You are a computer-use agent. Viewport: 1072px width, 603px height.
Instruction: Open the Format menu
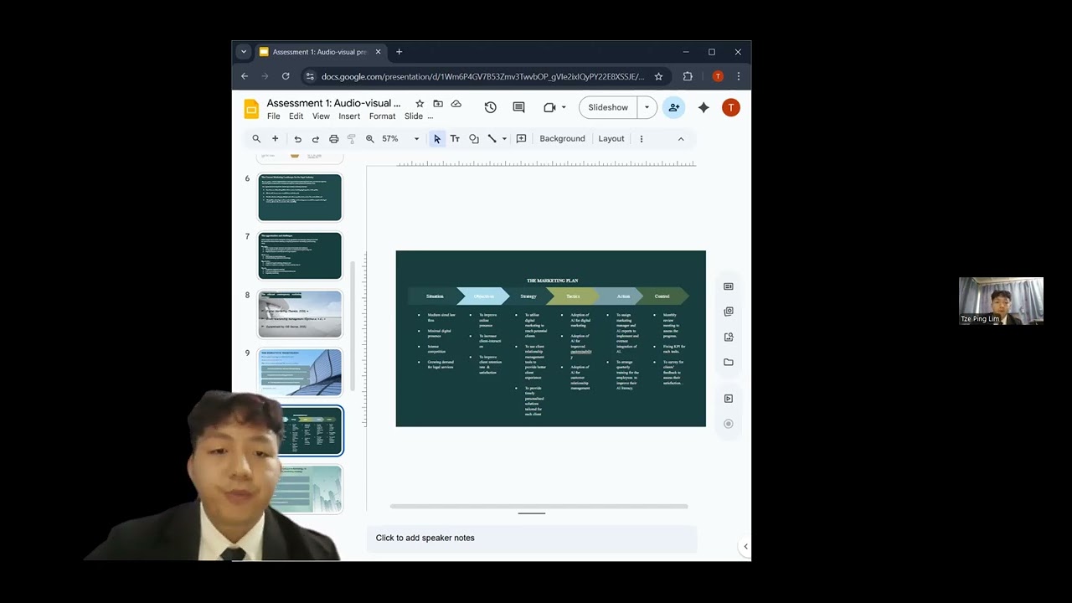(382, 116)
